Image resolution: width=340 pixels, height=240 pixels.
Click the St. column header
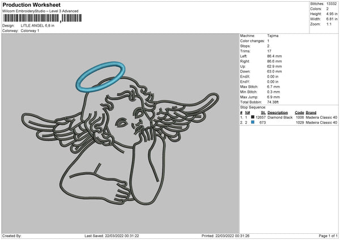pos(263,113)
